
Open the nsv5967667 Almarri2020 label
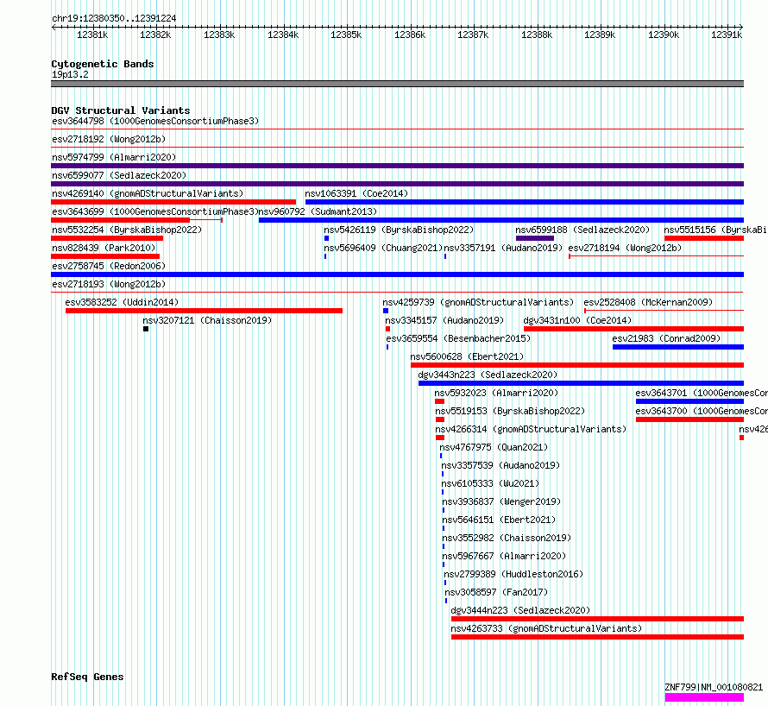pyautogui.click(x=504, y=556)
